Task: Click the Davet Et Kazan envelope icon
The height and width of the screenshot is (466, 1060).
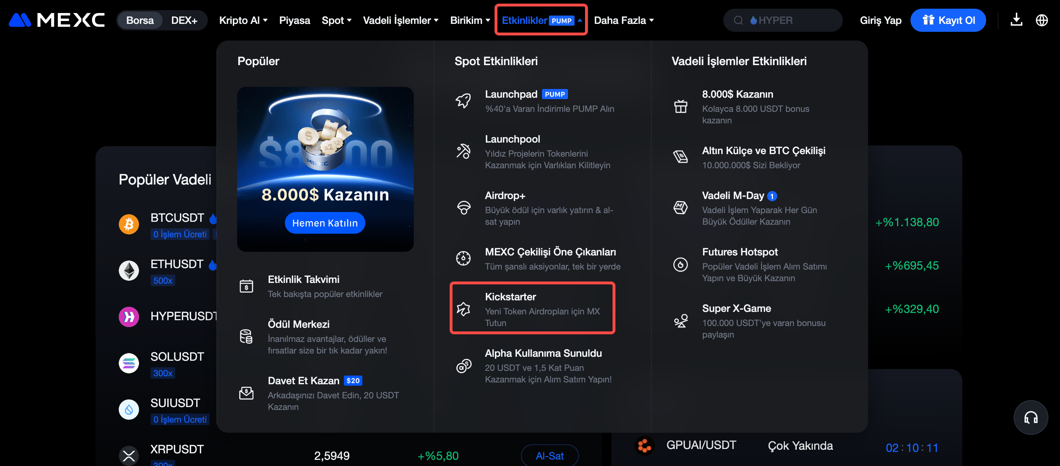Action: pos(246,393)
